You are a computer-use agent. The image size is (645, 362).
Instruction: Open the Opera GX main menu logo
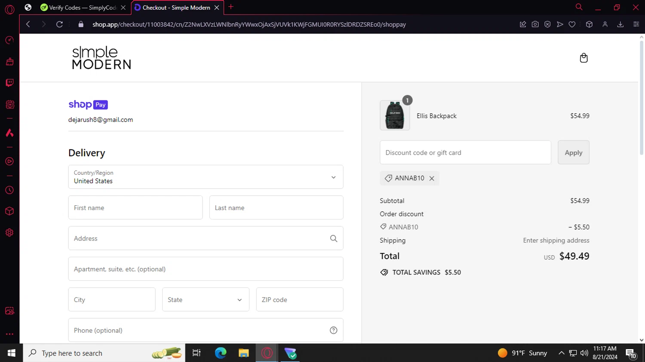(9, 9)
